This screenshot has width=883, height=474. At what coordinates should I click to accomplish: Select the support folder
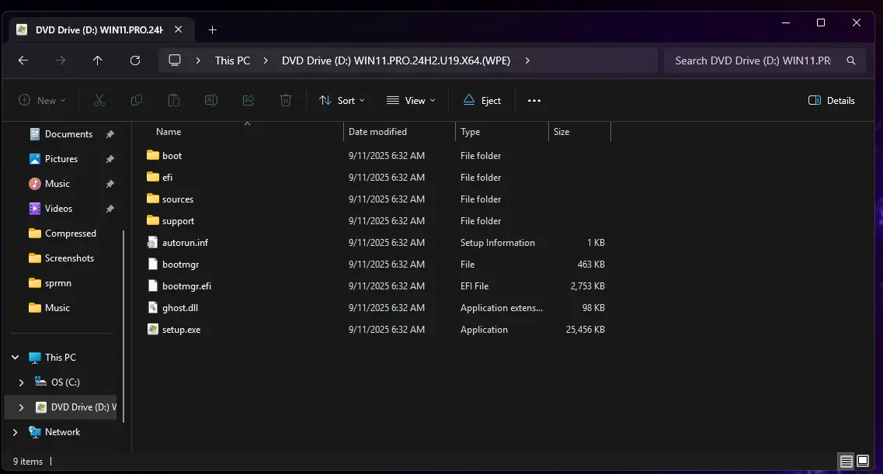point(178,221)
